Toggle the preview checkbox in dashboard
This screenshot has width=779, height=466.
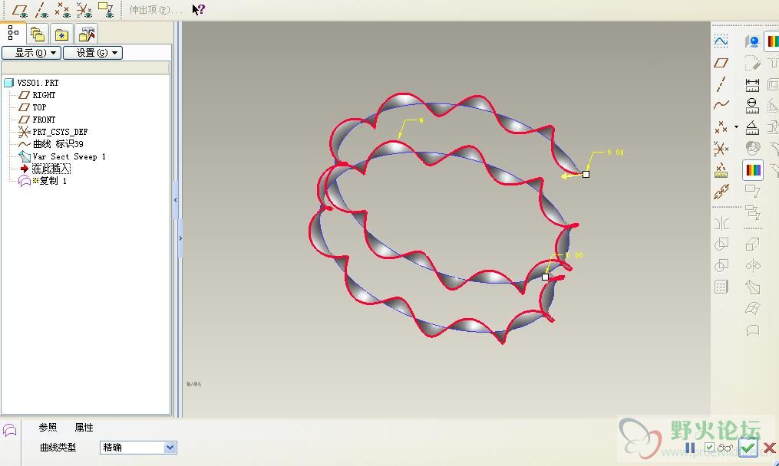(709, 448)
